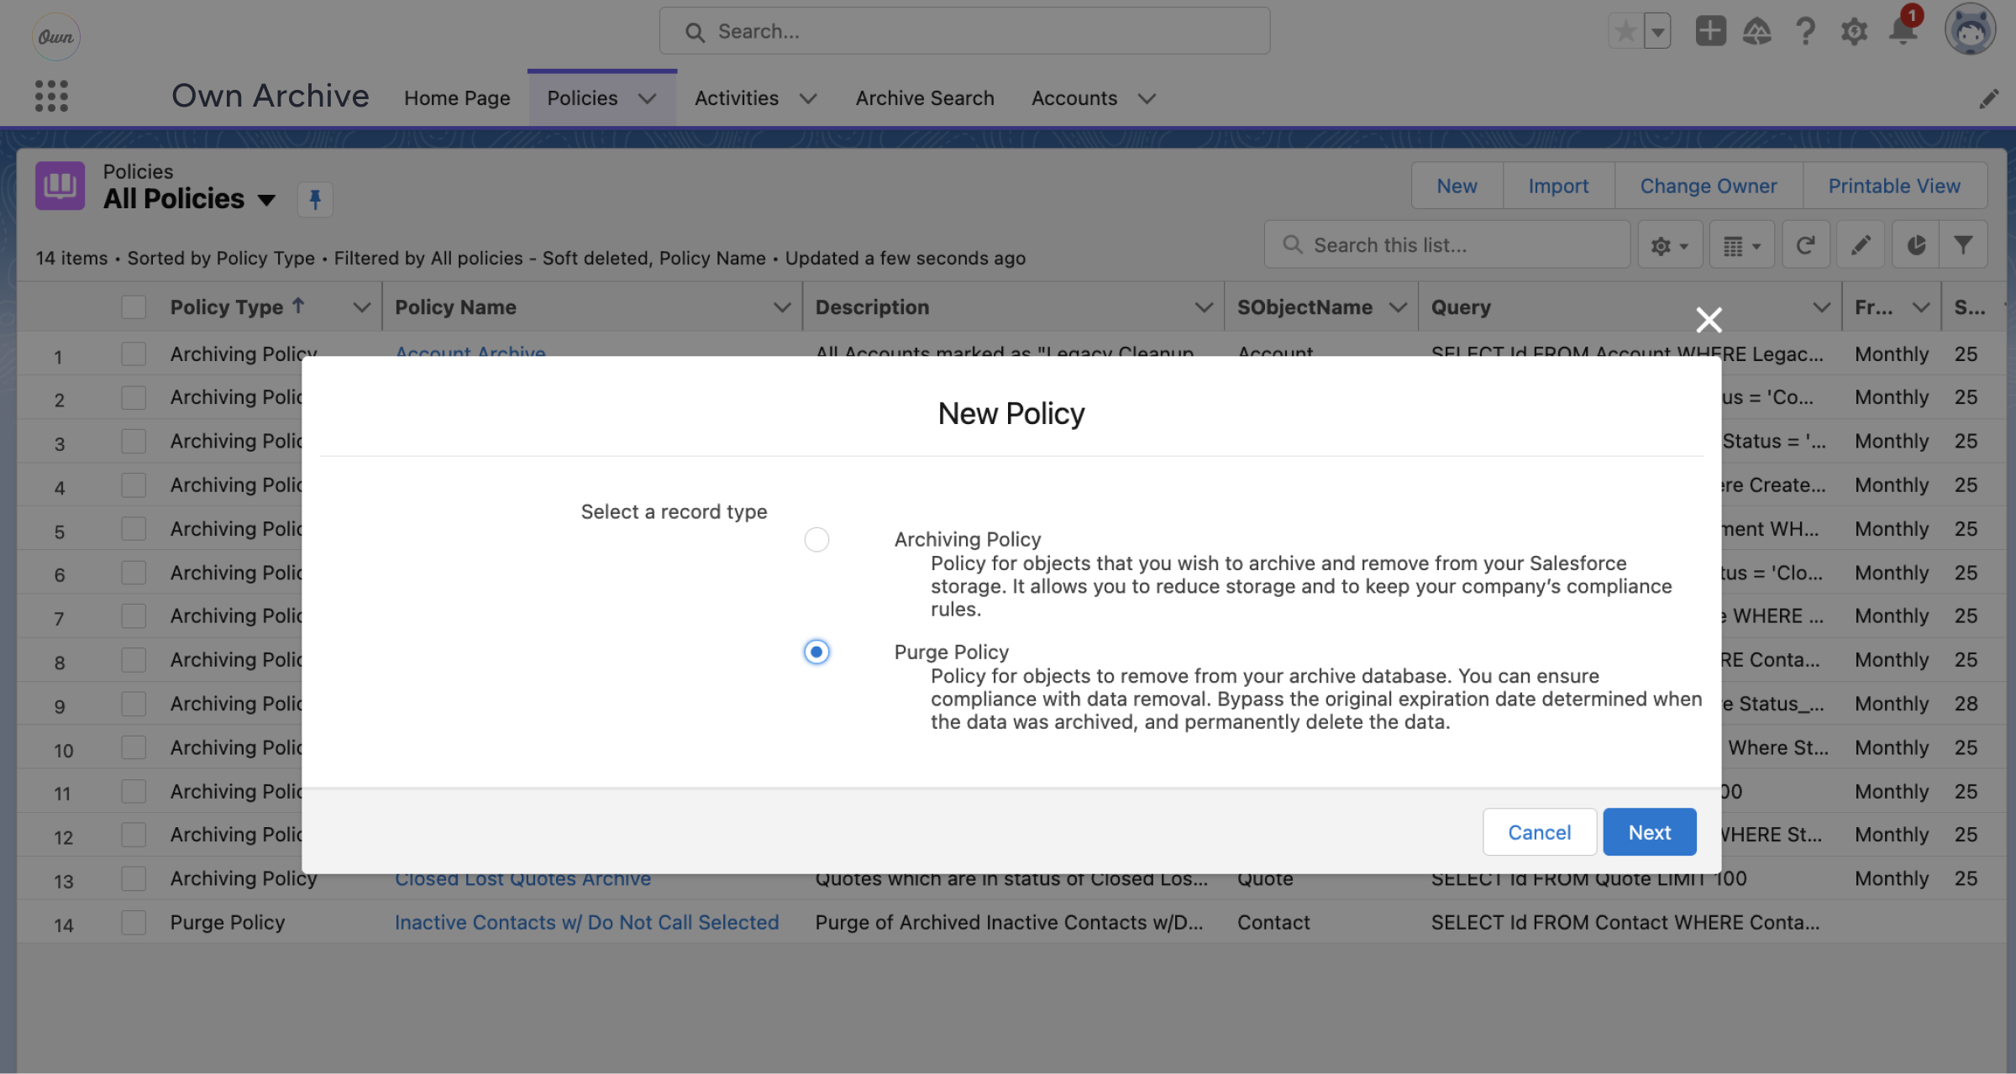Screen dimensions: 2016x1074
Task: Open the notifications bell icon
Action: point(1902,32)
